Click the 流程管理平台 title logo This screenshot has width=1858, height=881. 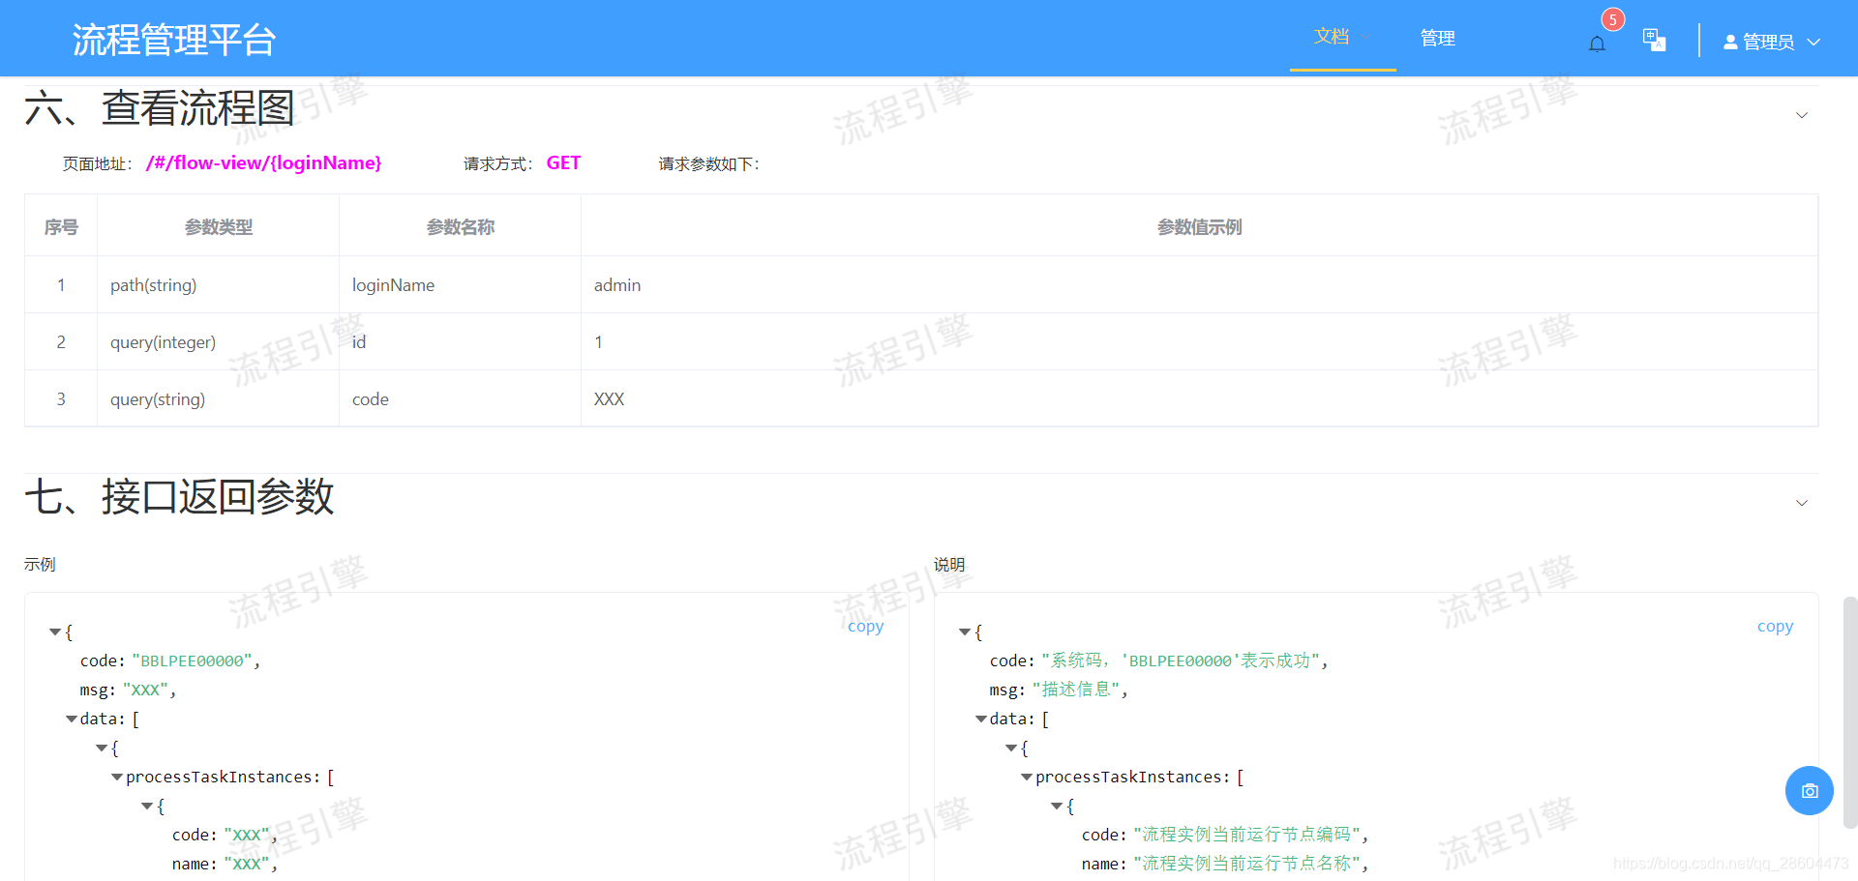[x=174, y=40]
